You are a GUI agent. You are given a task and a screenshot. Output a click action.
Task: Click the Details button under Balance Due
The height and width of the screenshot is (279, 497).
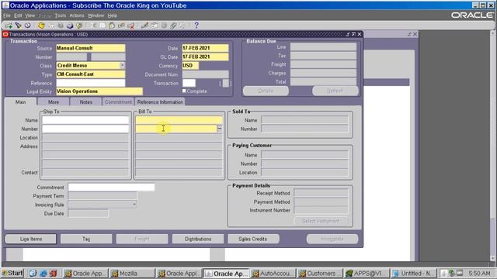(x=266, y=91)
